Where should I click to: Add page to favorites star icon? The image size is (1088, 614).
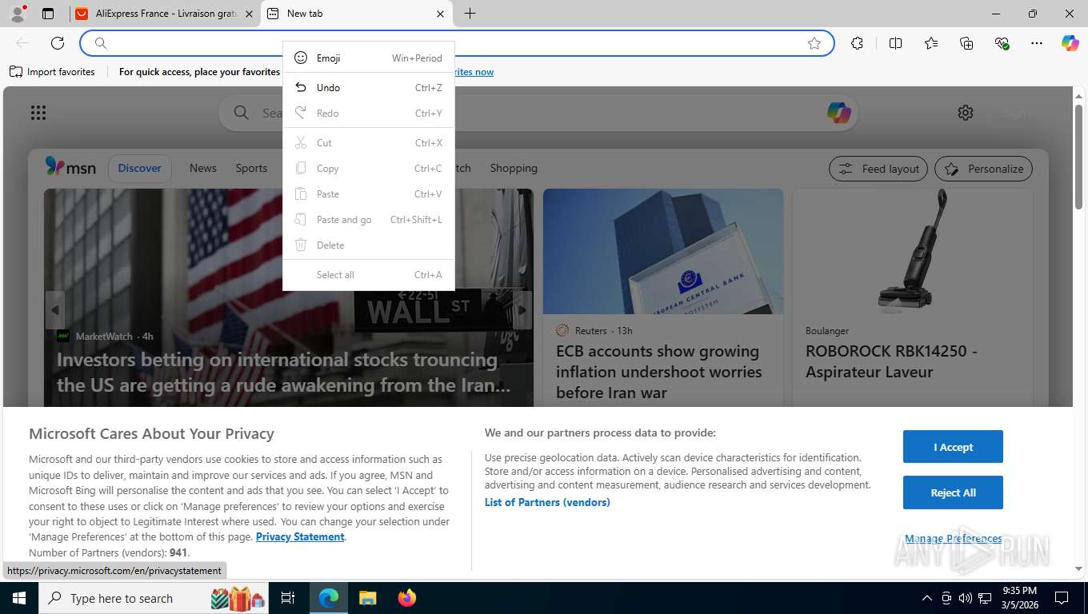click(x=814, y=43)
